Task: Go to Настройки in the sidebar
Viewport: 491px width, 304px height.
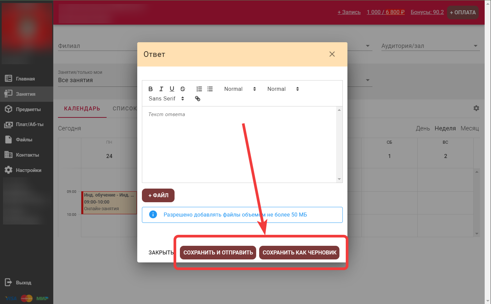Action: pos(28,170)
